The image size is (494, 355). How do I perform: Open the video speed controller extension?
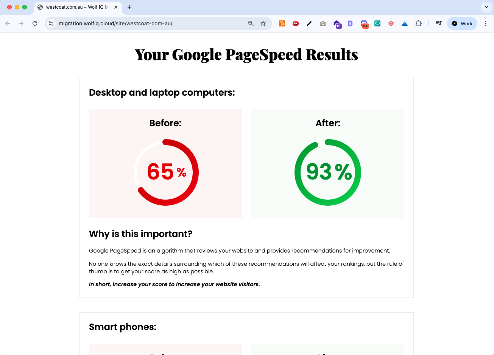pyautogui.click(x=296, y=23)
